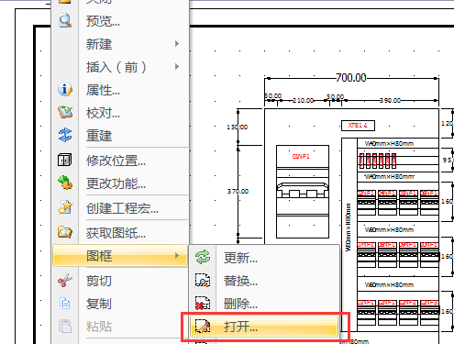The width and height of the screenshot is (454, 344).
Task: Select the XTE1 label box in drawing
Action: click(x=358, y=126)
